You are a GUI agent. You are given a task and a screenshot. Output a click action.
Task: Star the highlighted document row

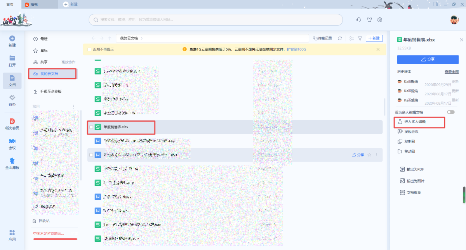tap(369, 155)
